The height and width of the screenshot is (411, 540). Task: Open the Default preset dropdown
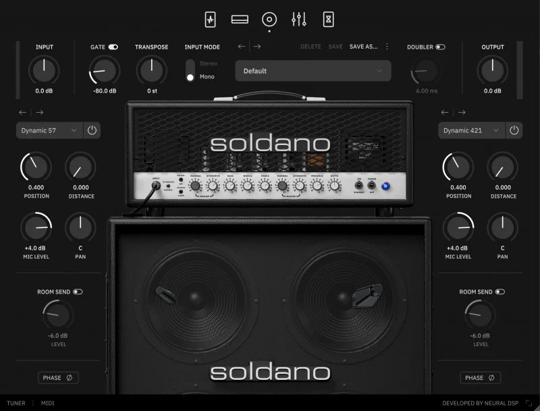tap(313, 71)
